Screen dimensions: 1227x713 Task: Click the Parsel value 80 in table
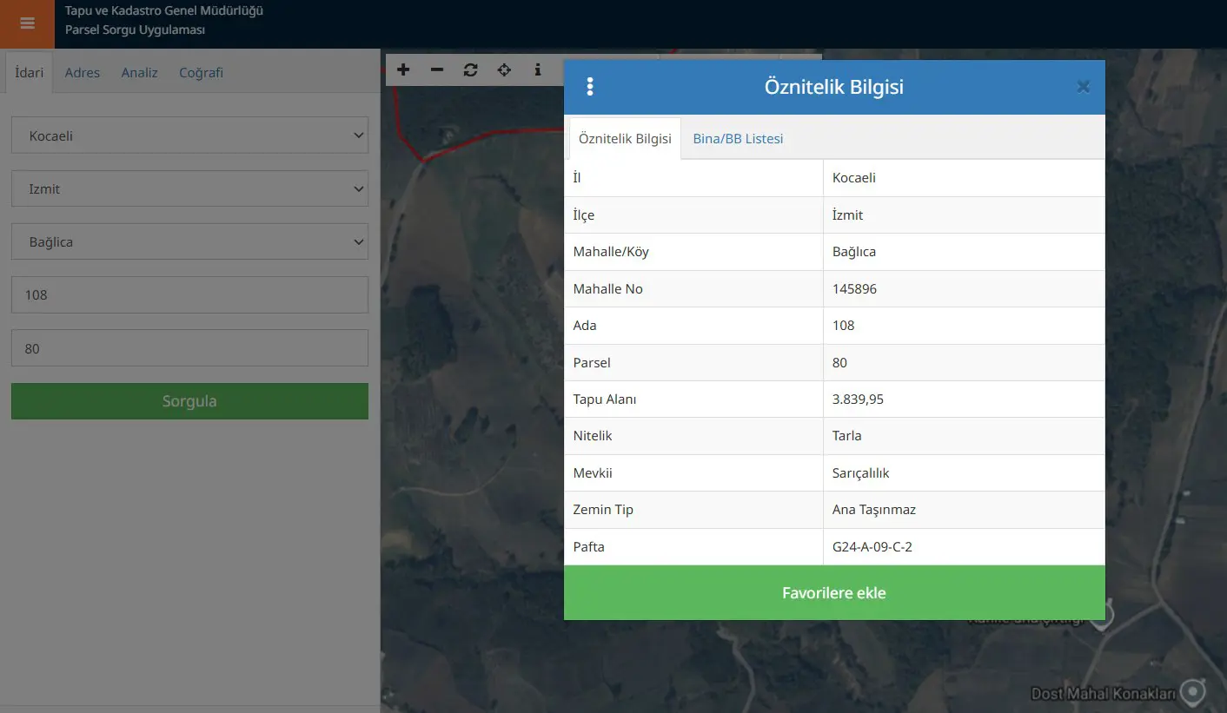tap(839, 363)
